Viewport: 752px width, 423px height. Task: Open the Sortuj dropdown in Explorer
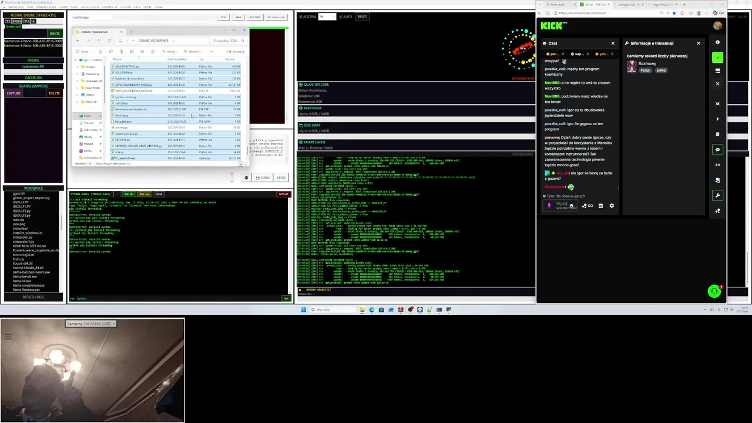[169, 52]
